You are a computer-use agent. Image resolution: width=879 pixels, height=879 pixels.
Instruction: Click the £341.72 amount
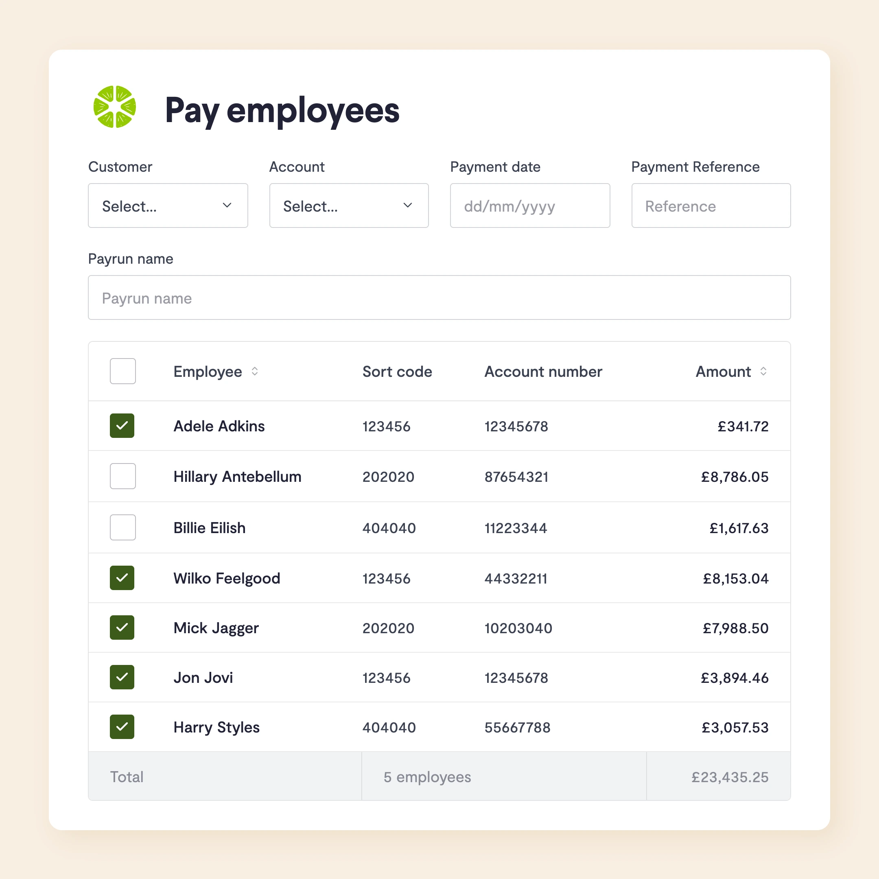(x=743, y=426)
